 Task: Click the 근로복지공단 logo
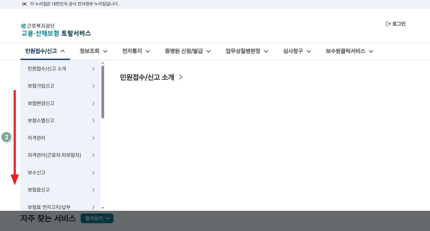pos(38,26)
